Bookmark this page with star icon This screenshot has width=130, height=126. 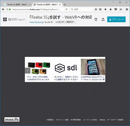96,9
